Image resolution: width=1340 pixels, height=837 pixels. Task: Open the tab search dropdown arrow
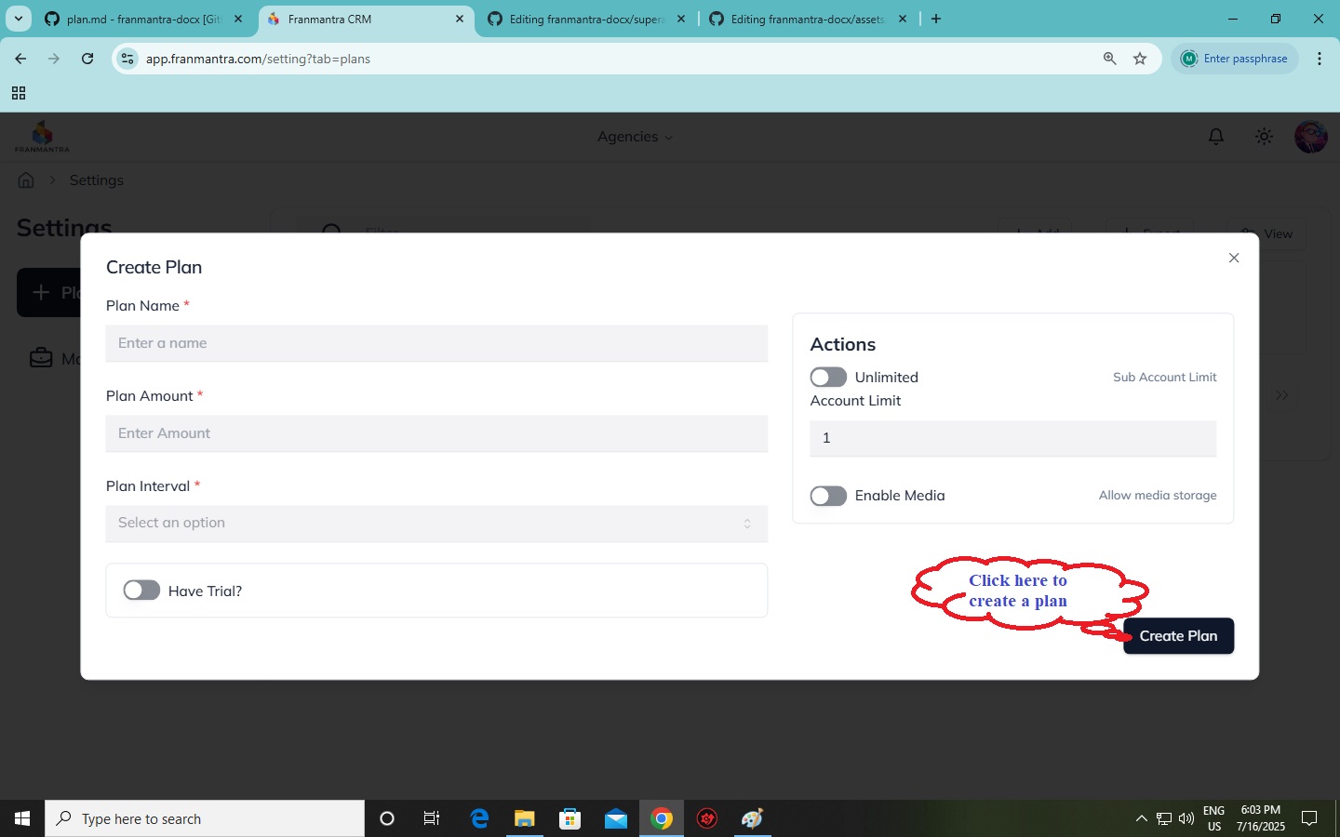[18, 19]
